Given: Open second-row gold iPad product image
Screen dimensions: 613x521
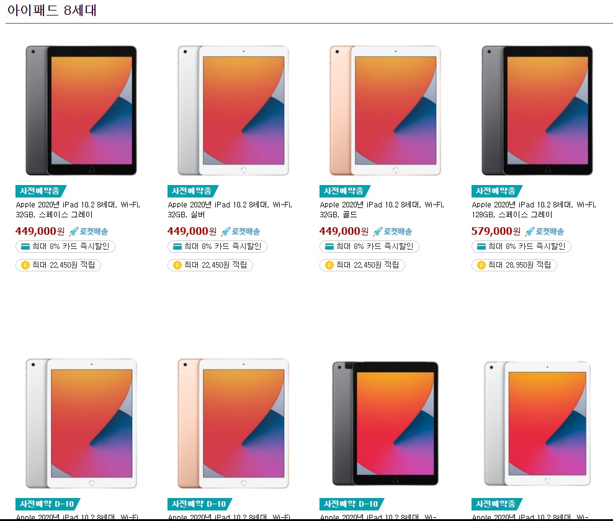Looking at the screenshot, I should tap(233, 424).
